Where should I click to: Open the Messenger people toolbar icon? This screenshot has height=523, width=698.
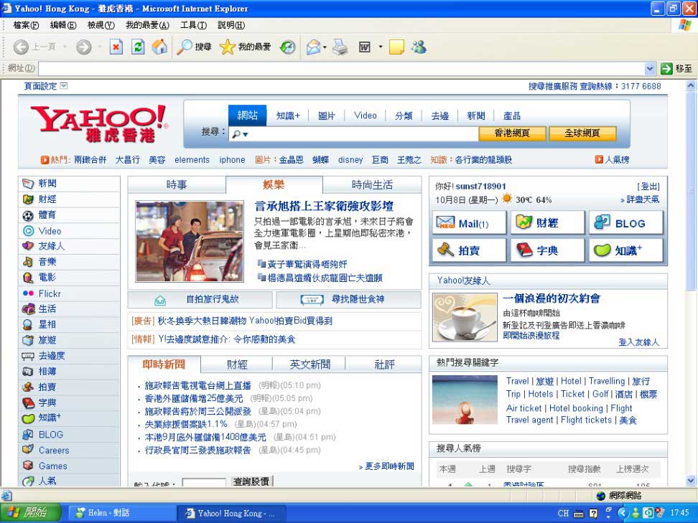(419, 47)
